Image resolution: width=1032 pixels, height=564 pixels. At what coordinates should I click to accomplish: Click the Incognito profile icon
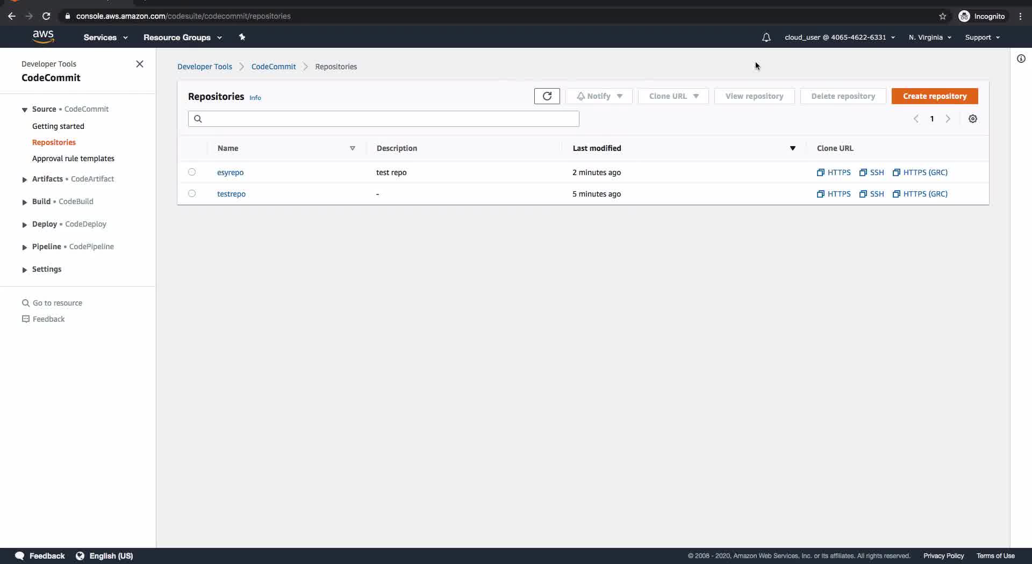(x=964, y=16)
